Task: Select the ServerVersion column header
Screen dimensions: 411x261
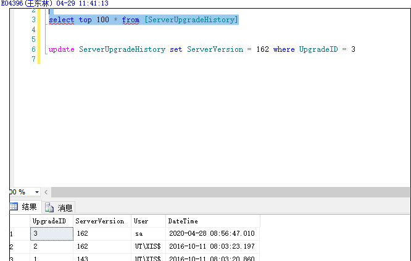Action: click(x=99, y=221)
